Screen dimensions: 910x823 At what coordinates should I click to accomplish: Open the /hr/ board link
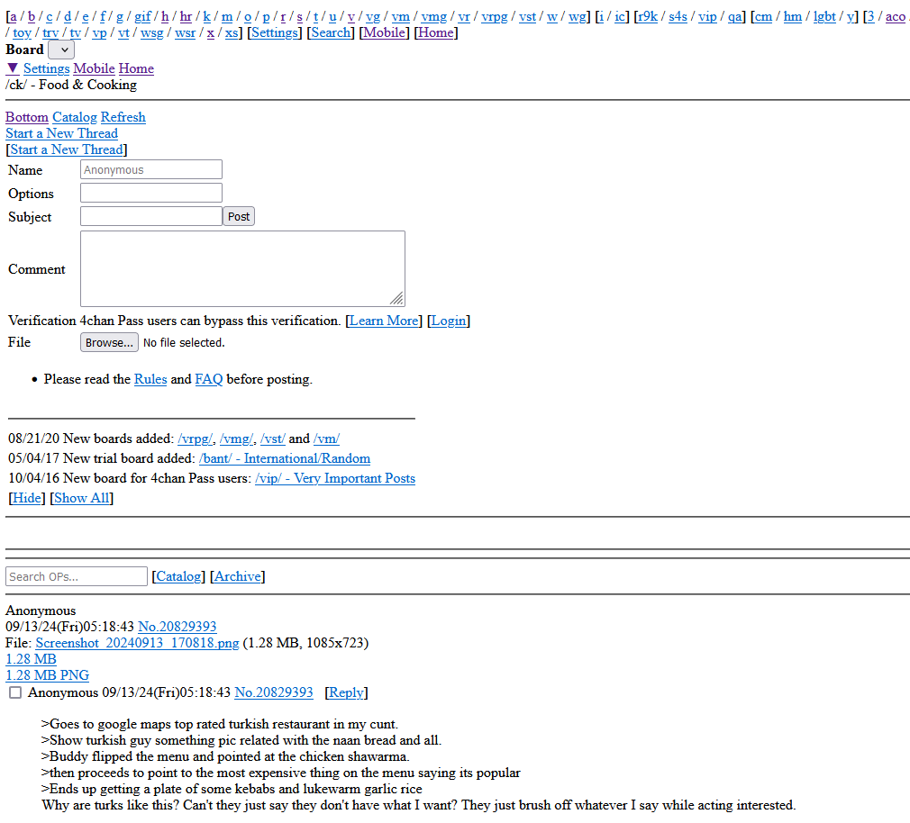click(186, 16)
